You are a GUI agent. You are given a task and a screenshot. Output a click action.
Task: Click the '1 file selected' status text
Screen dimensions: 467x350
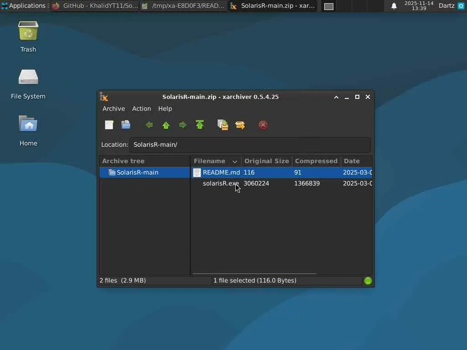(255, 281)
